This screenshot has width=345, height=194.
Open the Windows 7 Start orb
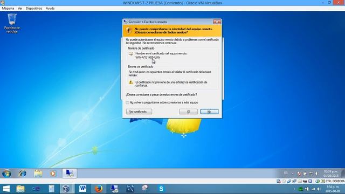6,174
